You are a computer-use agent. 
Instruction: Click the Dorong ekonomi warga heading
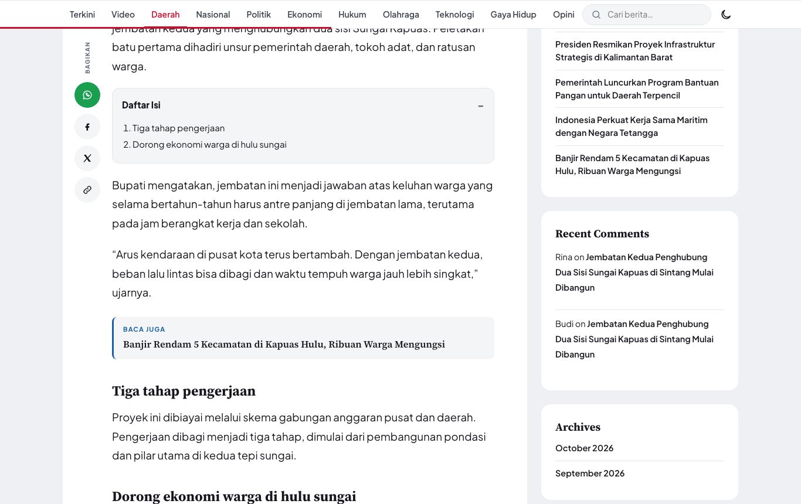click(x=234, y=496)
